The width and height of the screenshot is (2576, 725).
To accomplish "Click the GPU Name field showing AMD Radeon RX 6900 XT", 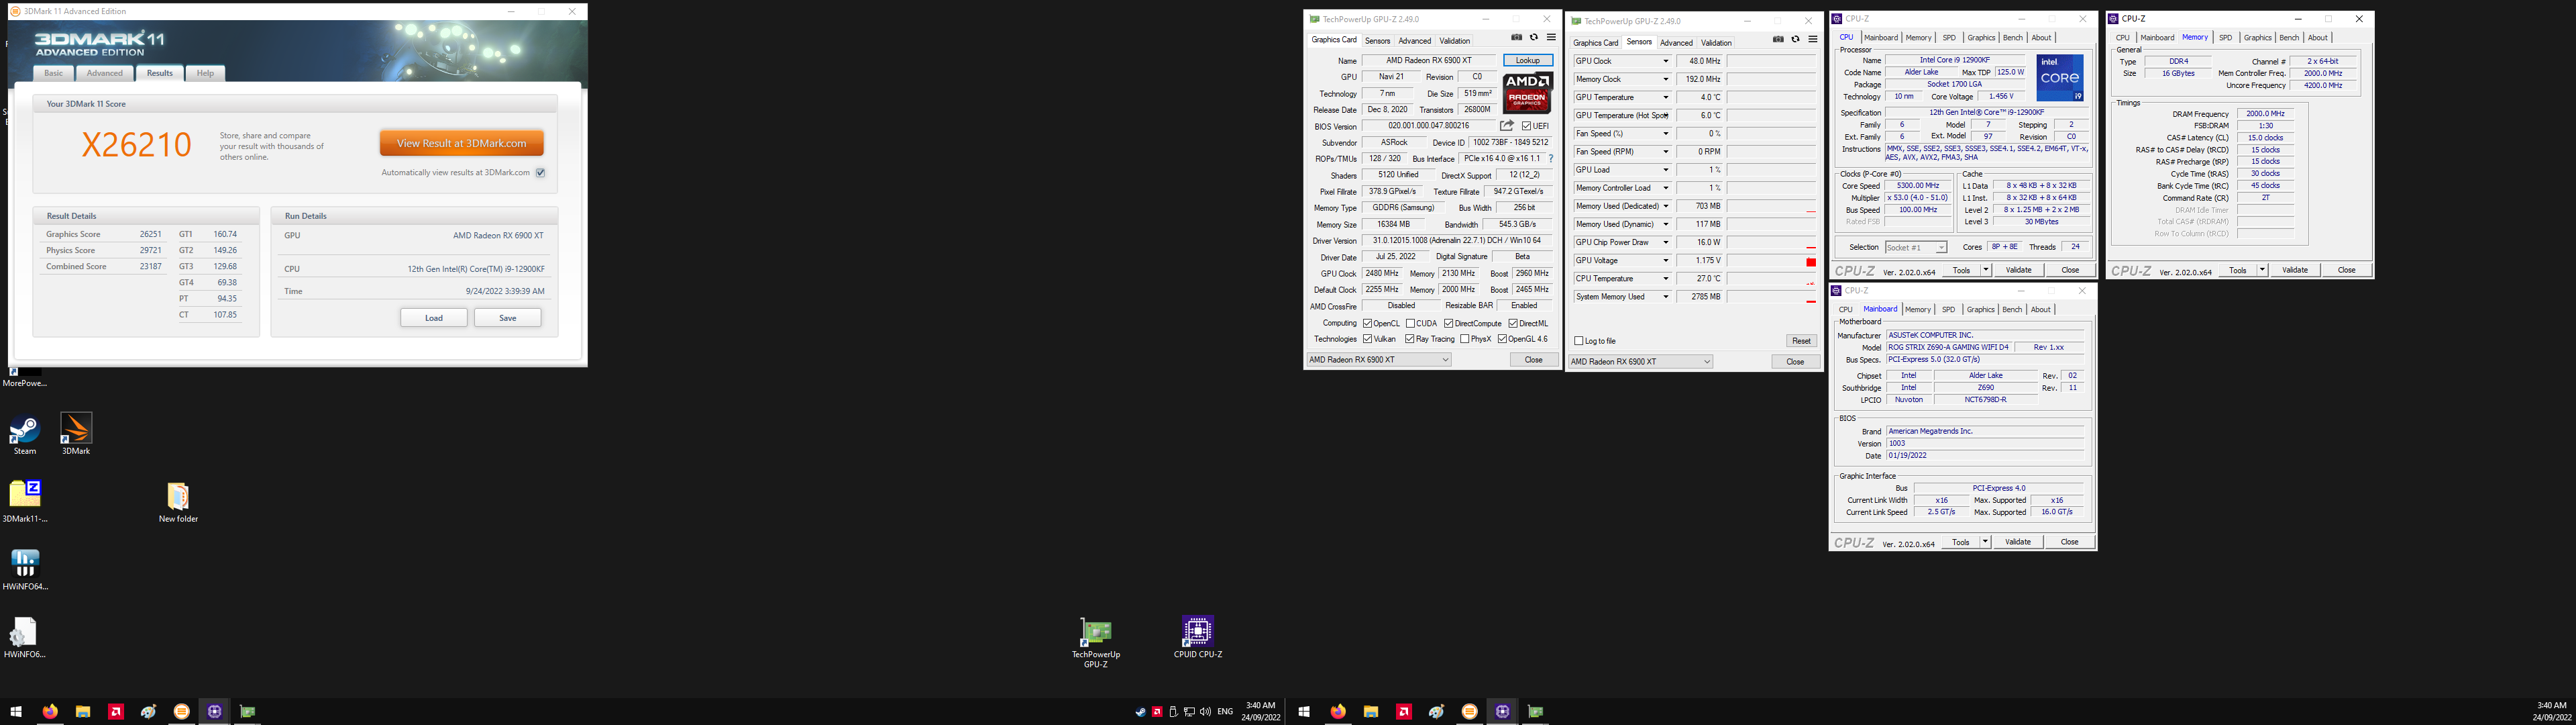I will point(1429,60).
